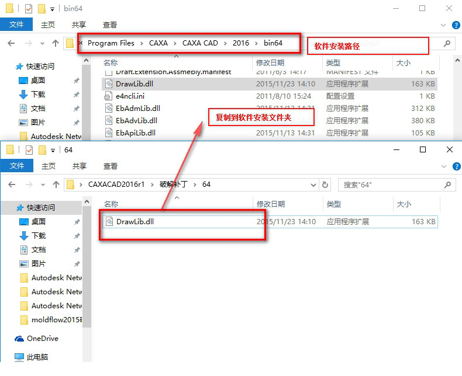Expand chevron after CAXACAD2016r1 in address bar

pyautogui.click(x=152, y=184)
